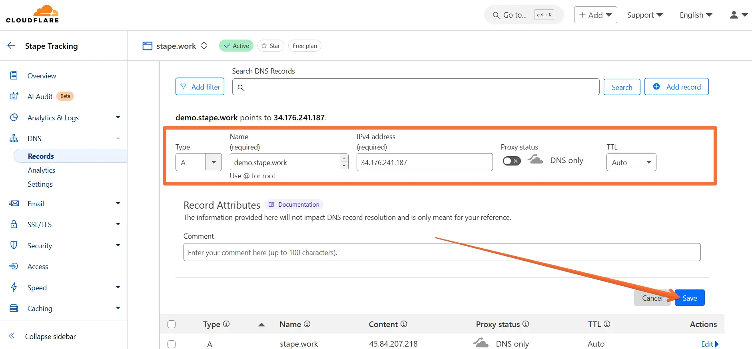Click the gray cloud DNS only icon in form
Viewport: 752px width, 349px height.
[535, 160]
